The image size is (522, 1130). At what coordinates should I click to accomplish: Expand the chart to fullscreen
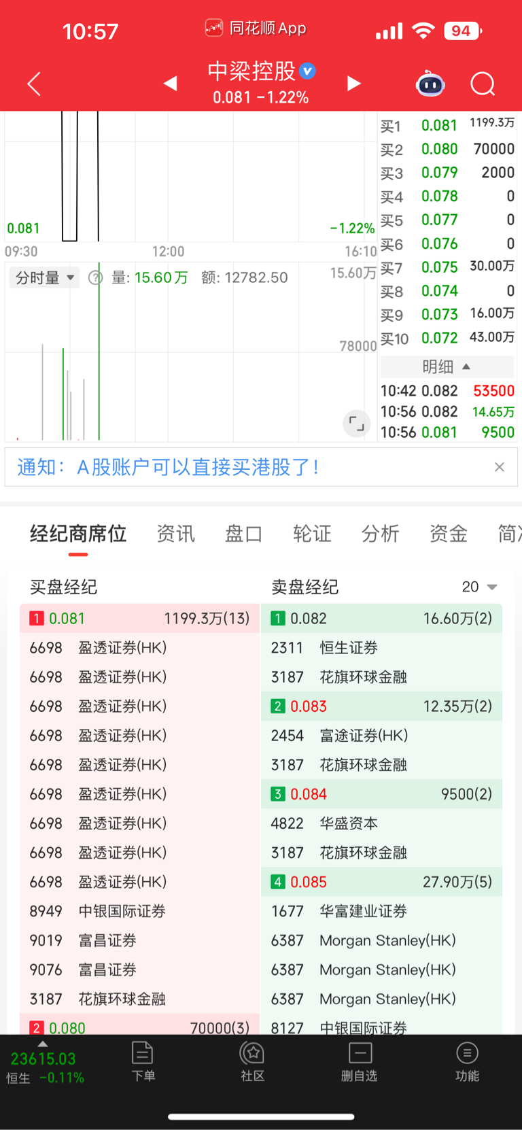pos(356,424)
